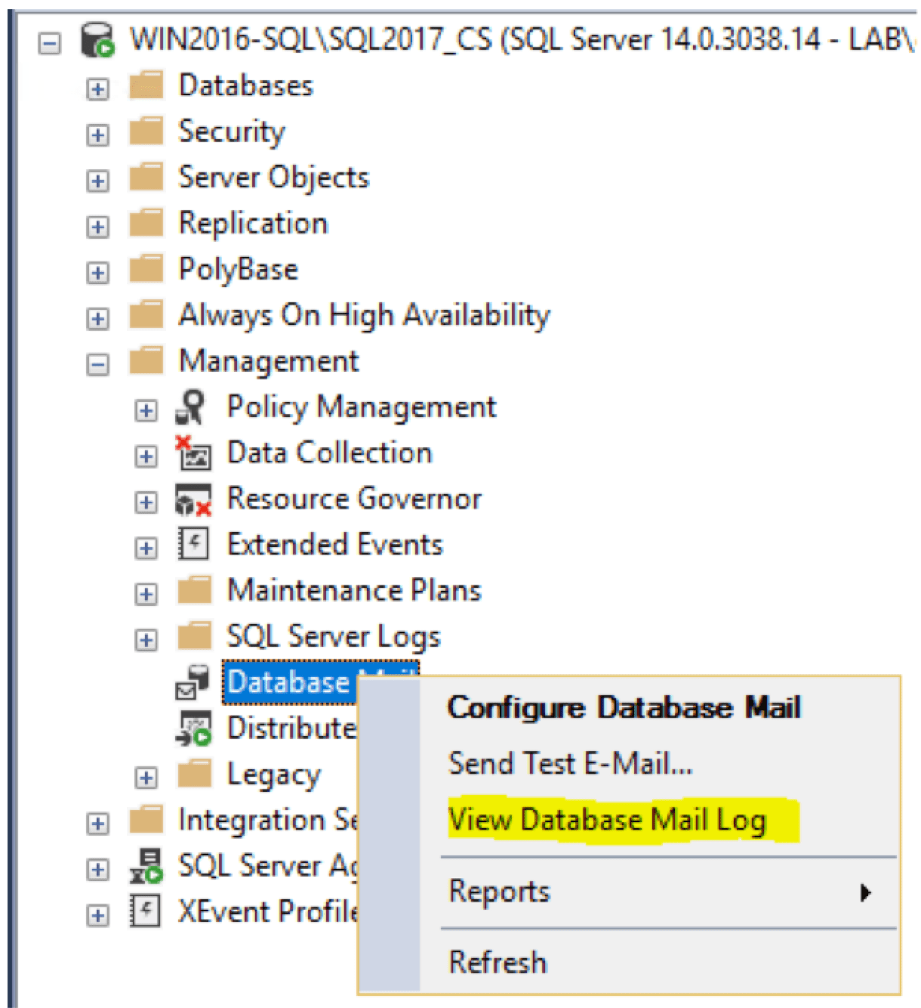Select the Always On High Availability item
This screenshot has height=1008, width=921.
pos(364,316)
